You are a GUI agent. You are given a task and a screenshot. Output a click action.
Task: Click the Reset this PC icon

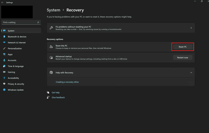tap(51, 47)
